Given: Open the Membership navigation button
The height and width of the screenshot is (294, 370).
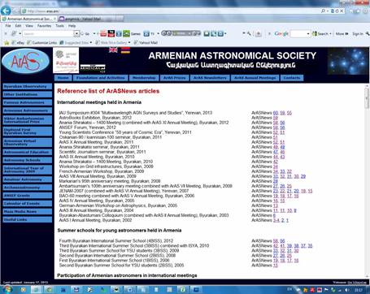Looking at the screenshot, I should tap(144, 78).
